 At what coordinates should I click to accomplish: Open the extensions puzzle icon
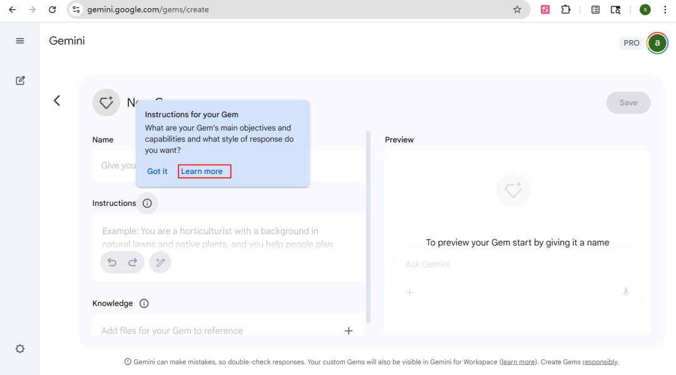coord(566,9)
